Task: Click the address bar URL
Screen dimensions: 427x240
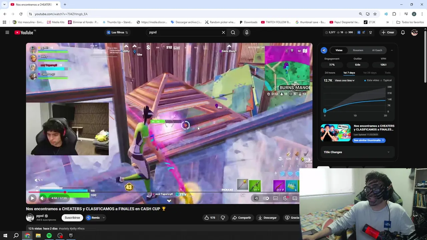Action: [x=61, y=14]
